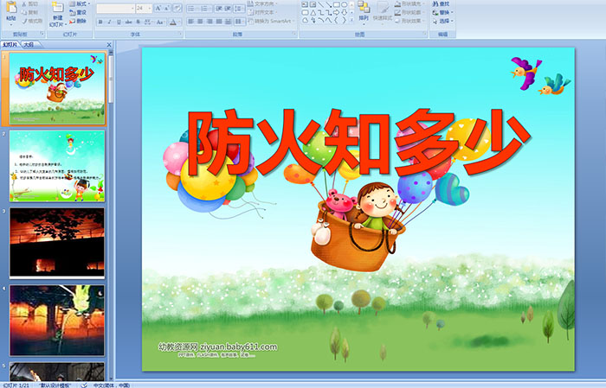Expand the shapes gallery more button
The width and height of the screenshot is (606, 388).
point(351,21)
